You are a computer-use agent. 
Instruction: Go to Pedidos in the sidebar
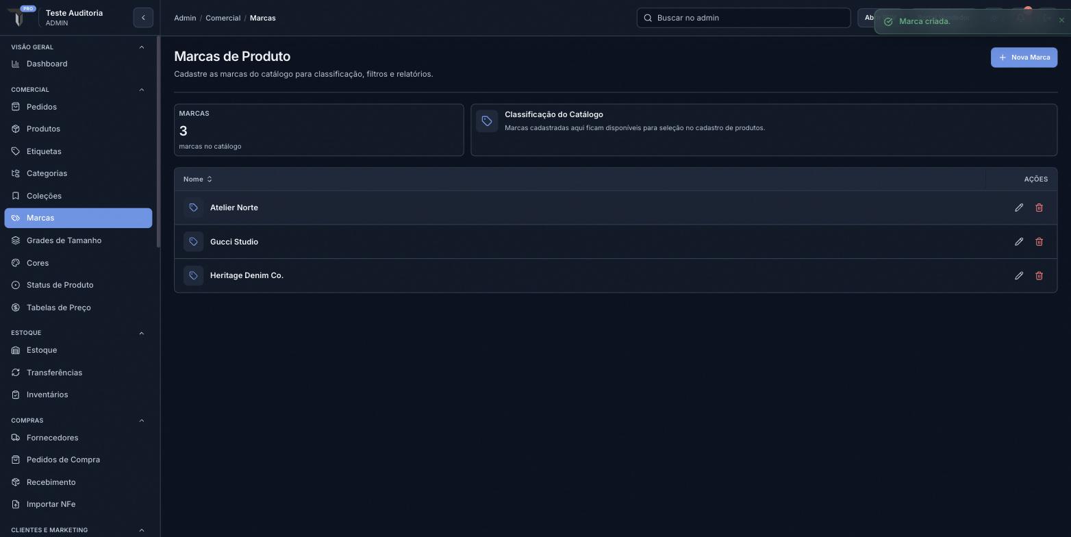78,107
